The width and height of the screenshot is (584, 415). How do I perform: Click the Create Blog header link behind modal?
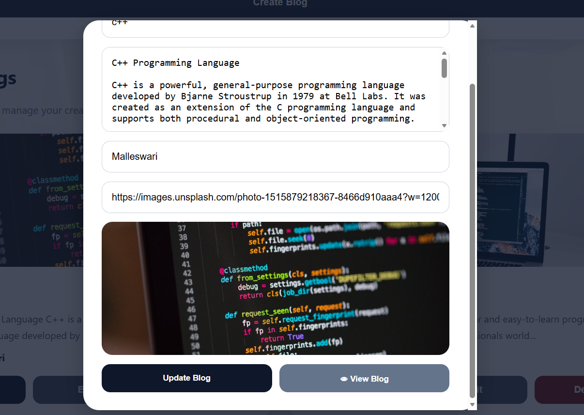[x=280, y=3]
